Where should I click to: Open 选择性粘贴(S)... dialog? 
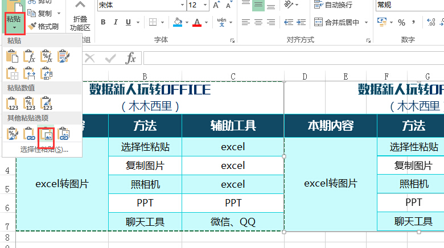[x=44, y=150]
